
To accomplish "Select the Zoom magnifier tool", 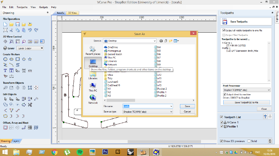I will pyautogui.click(x=11, y=41).
